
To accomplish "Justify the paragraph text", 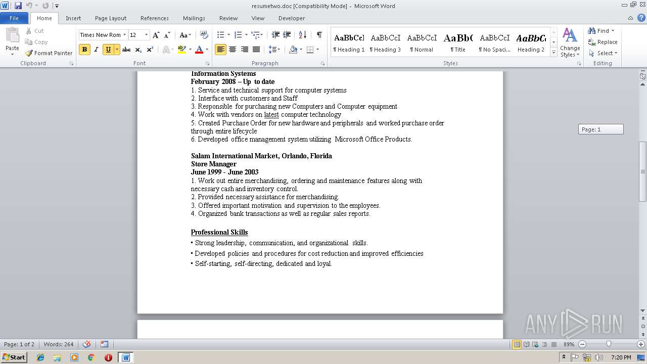I will click(x=256, y=50).
